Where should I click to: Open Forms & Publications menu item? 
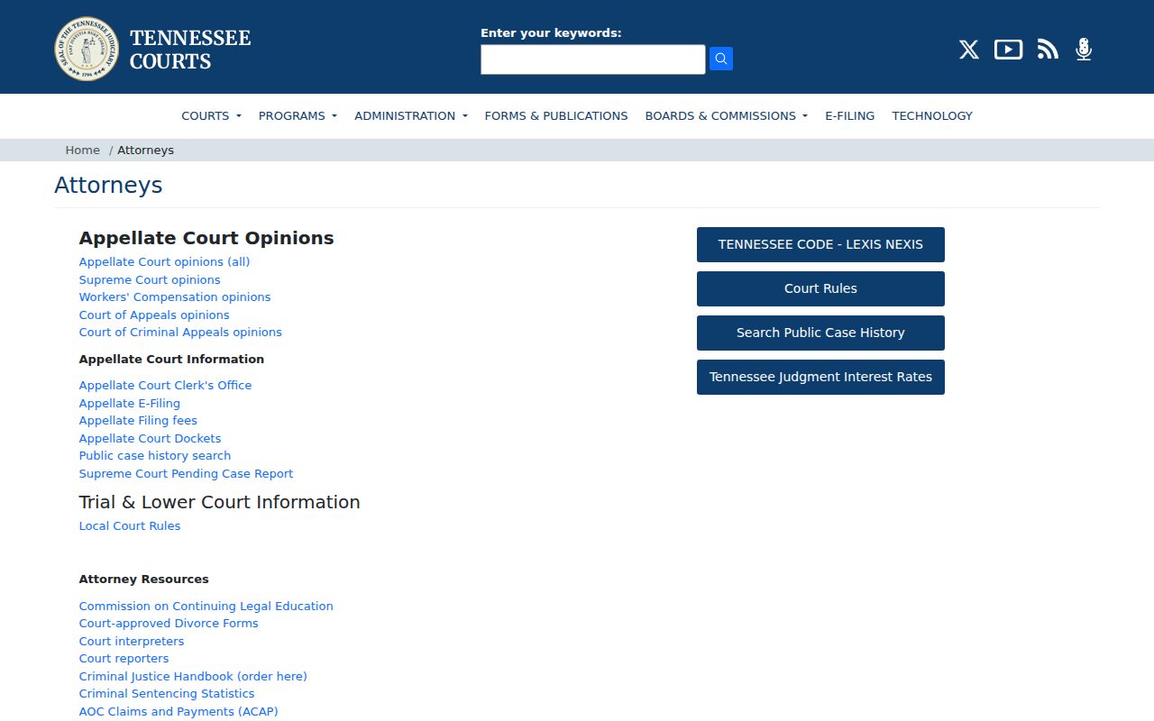[x=556, y=115]
